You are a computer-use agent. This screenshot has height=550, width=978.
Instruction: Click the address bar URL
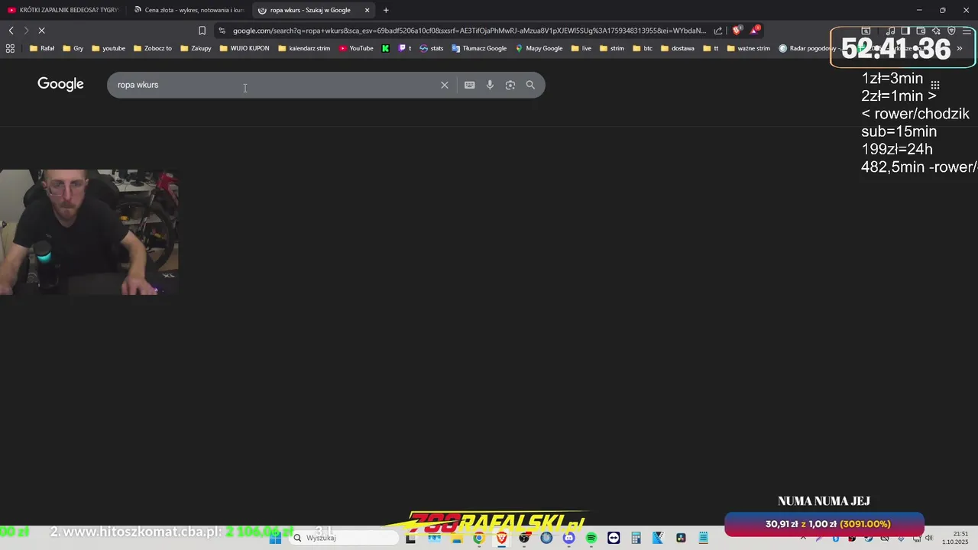[469, 31]
